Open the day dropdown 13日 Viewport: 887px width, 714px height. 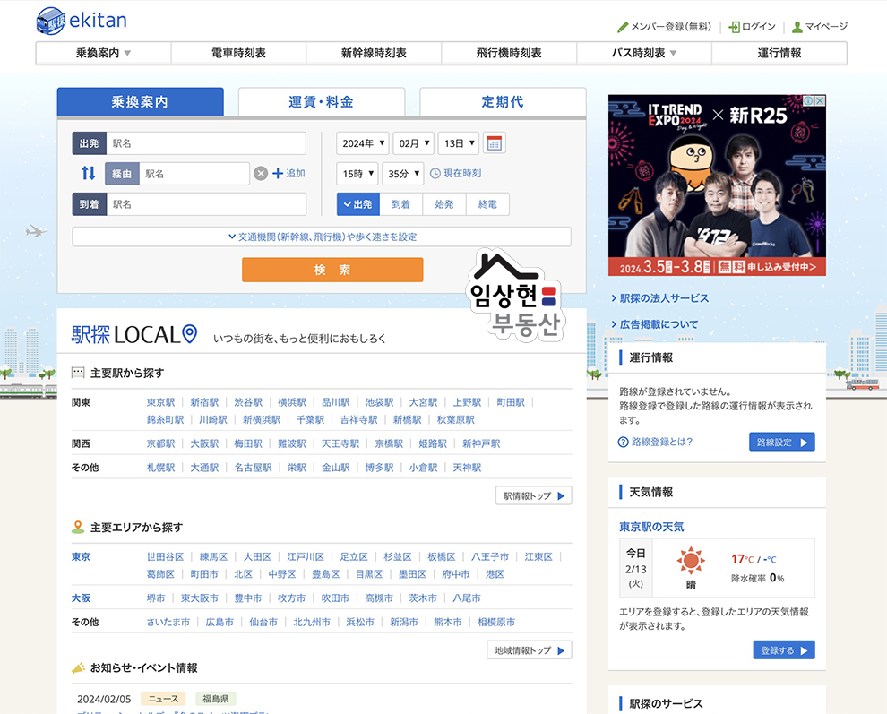point(459,143)
